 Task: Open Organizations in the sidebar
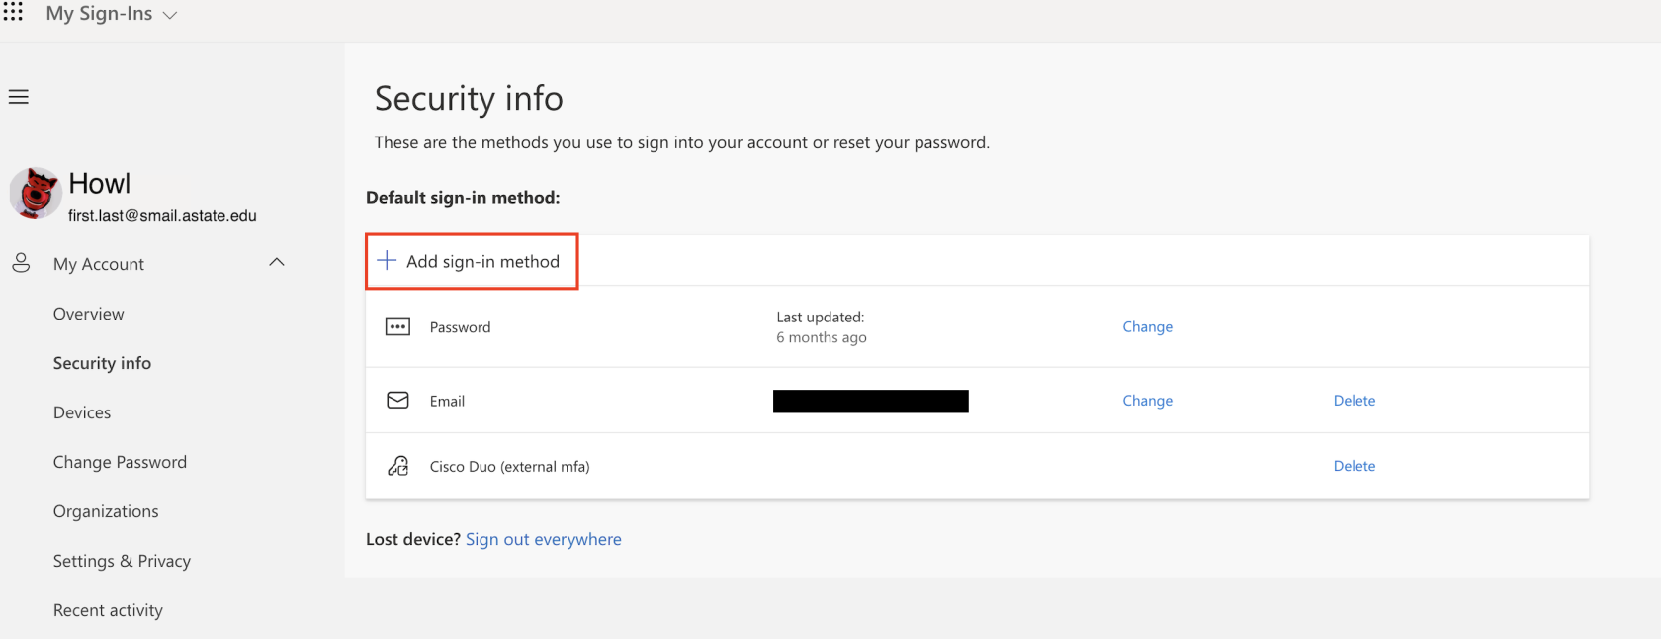[106, 511]
